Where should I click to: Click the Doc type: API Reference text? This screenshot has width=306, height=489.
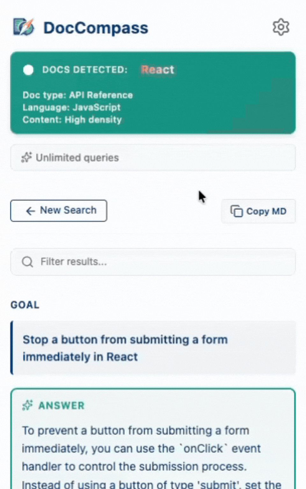click(78, 95)
